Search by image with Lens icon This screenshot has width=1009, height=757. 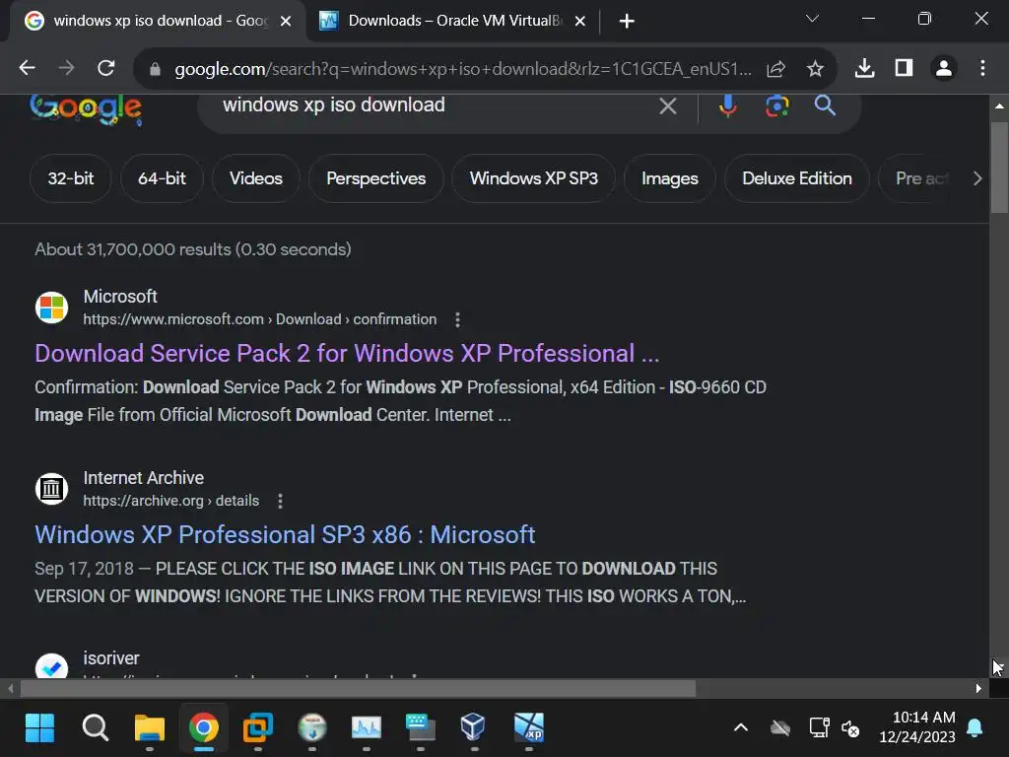(776, 105)
